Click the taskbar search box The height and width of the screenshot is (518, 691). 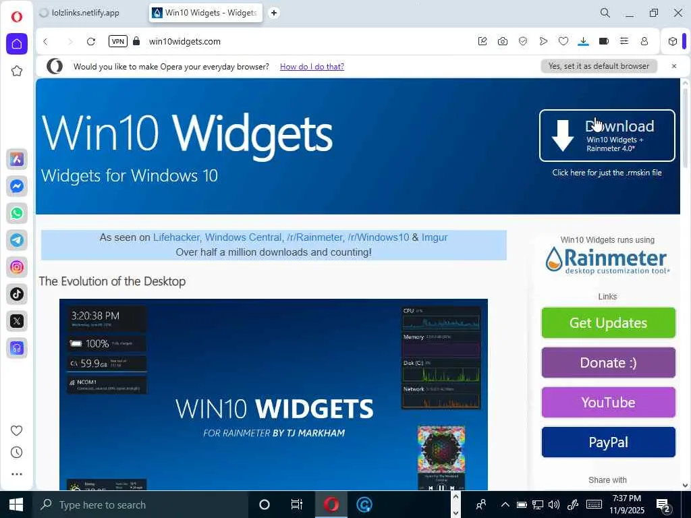(x=140, y=505)
